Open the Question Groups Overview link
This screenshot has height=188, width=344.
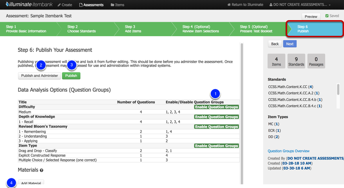pyautogui.click(x=288, y=151)
